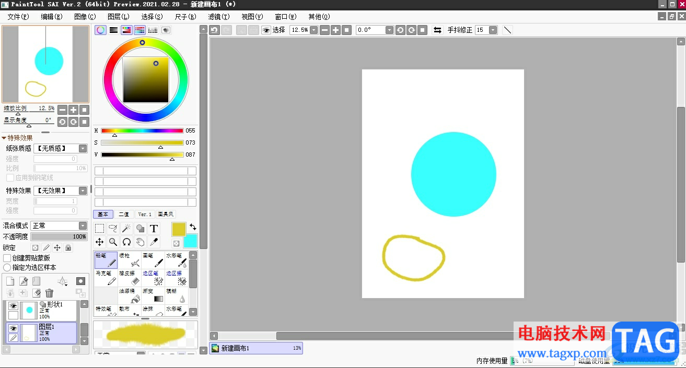Switch to the 二值 brush tab

pos(124,215)
